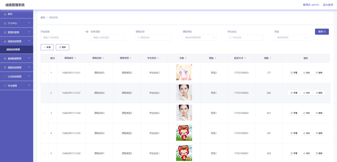Viewport: 337px width, 162px height.
Task: Open the 课程类型 filter dropdown
Action: (199, 38)
